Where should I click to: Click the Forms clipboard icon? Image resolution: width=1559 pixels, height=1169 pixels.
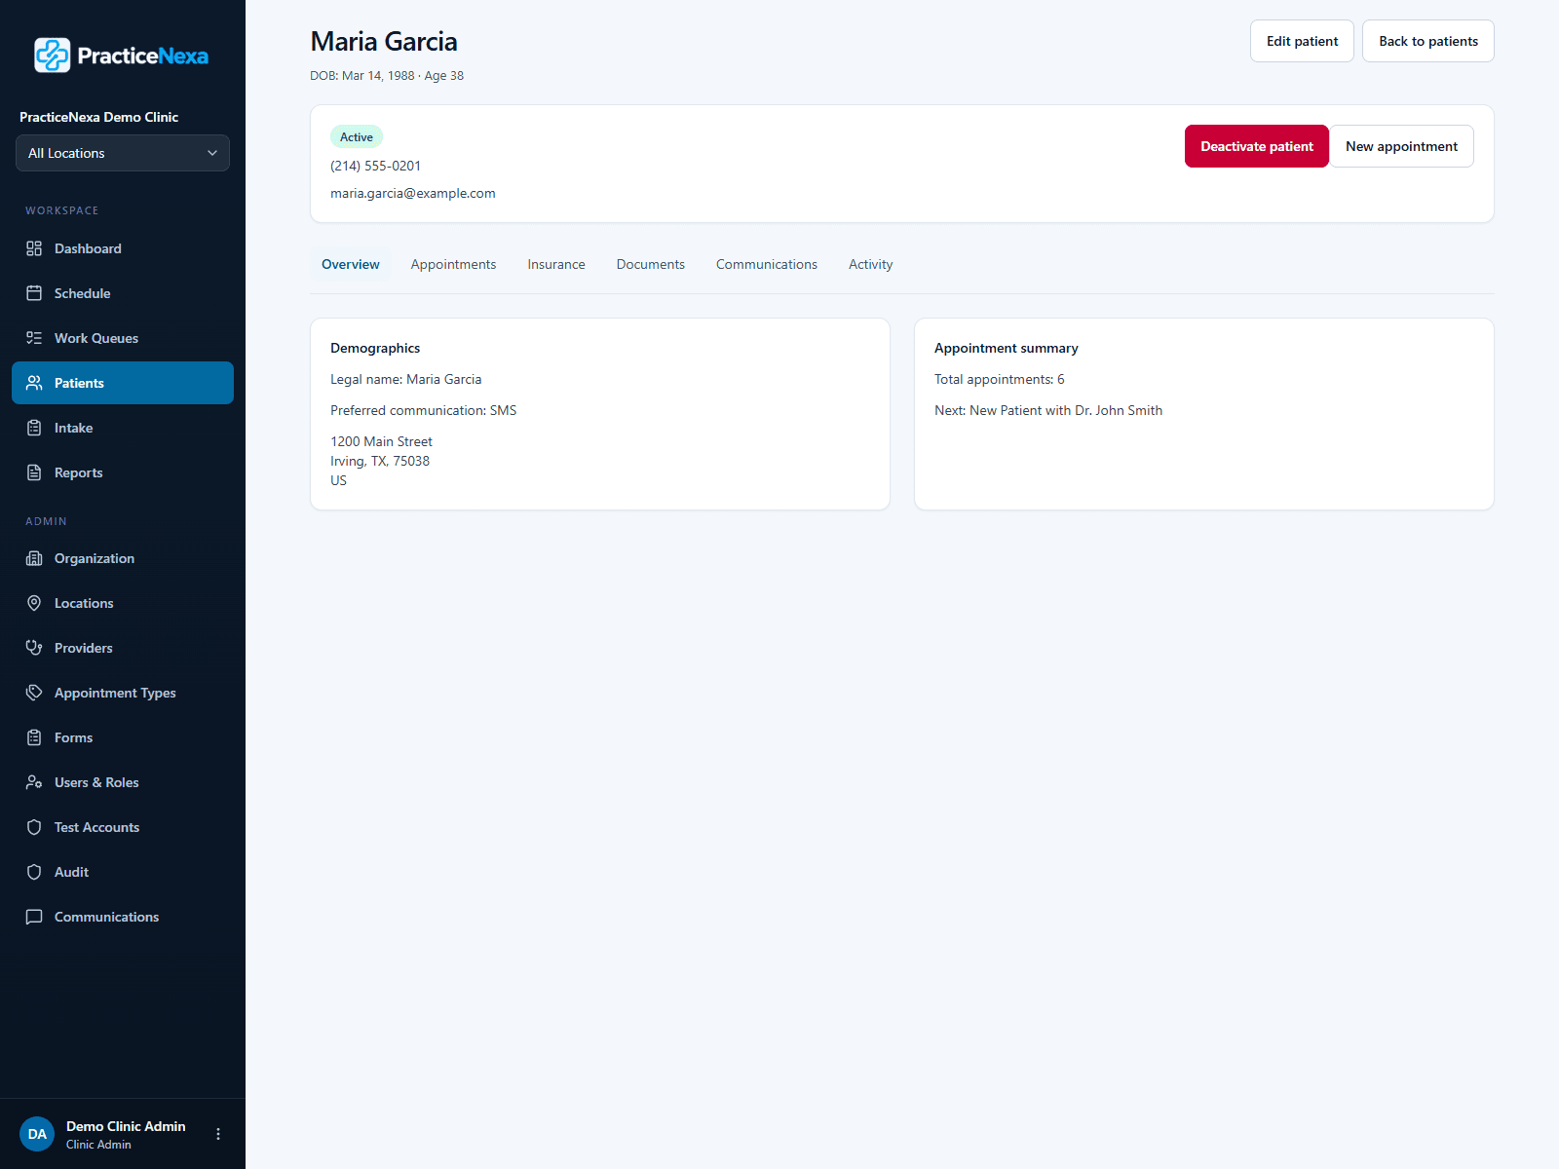[x=34, y=737]
